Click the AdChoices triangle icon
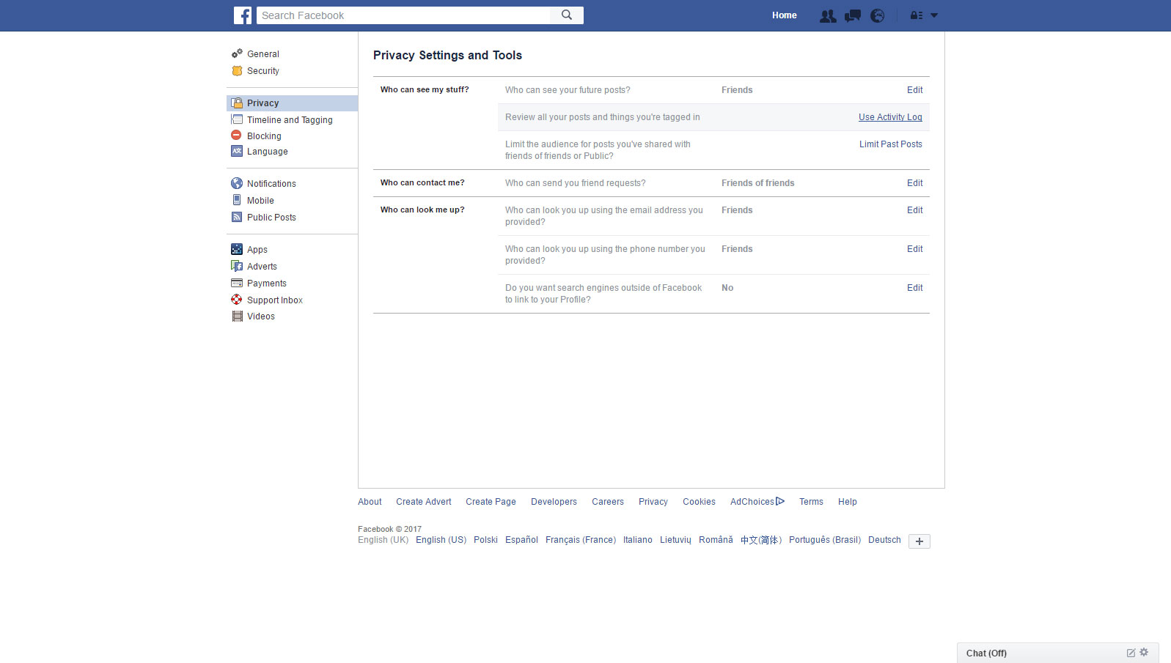Viewport: 1171px width, 663px height. pos(780,501)
